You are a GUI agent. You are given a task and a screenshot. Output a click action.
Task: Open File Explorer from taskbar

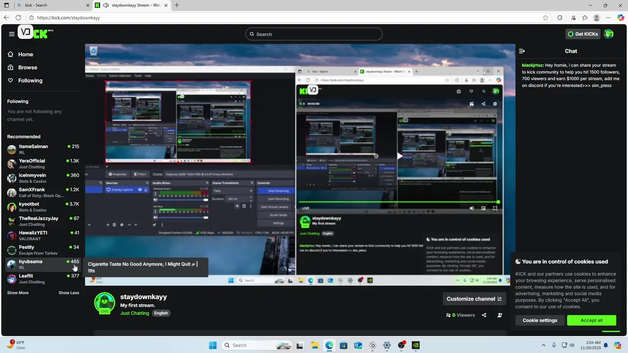(x=314, y=345)
